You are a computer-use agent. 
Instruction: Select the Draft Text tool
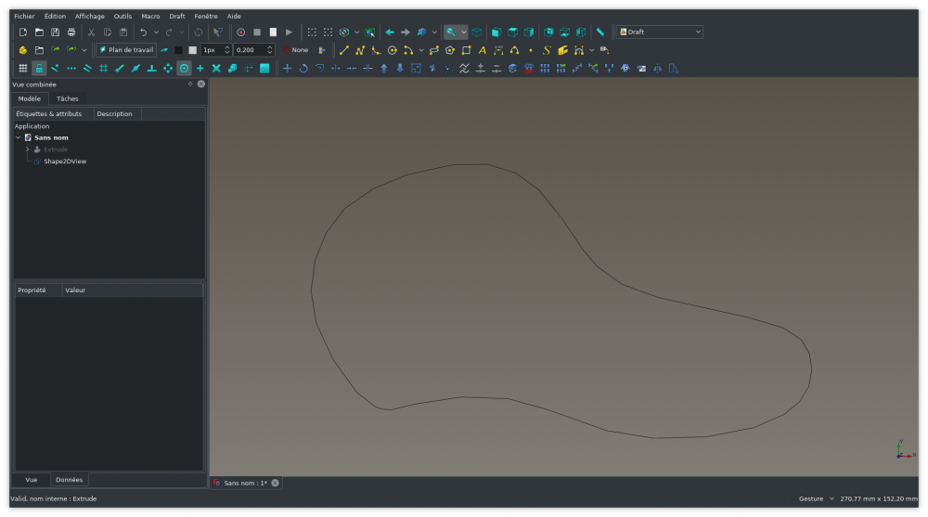coord(483,50)
